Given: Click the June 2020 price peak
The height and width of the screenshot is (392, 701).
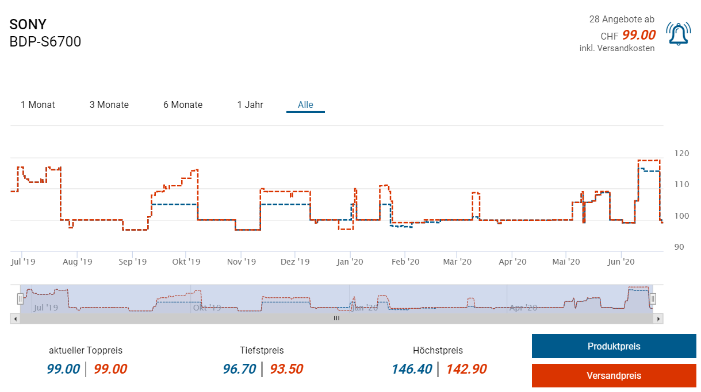Looking at the screenshot, I should (x=649, y=161).
